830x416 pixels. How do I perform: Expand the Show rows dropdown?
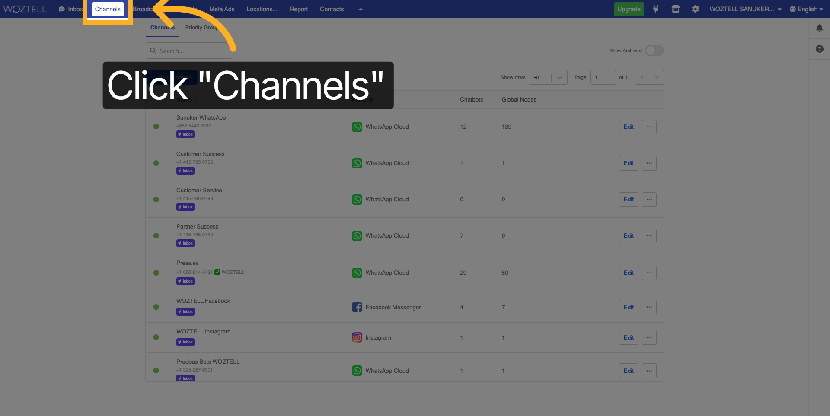pos(548,78)
